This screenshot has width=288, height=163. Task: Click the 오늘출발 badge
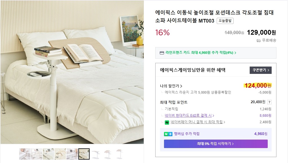(x=225, y=21)
